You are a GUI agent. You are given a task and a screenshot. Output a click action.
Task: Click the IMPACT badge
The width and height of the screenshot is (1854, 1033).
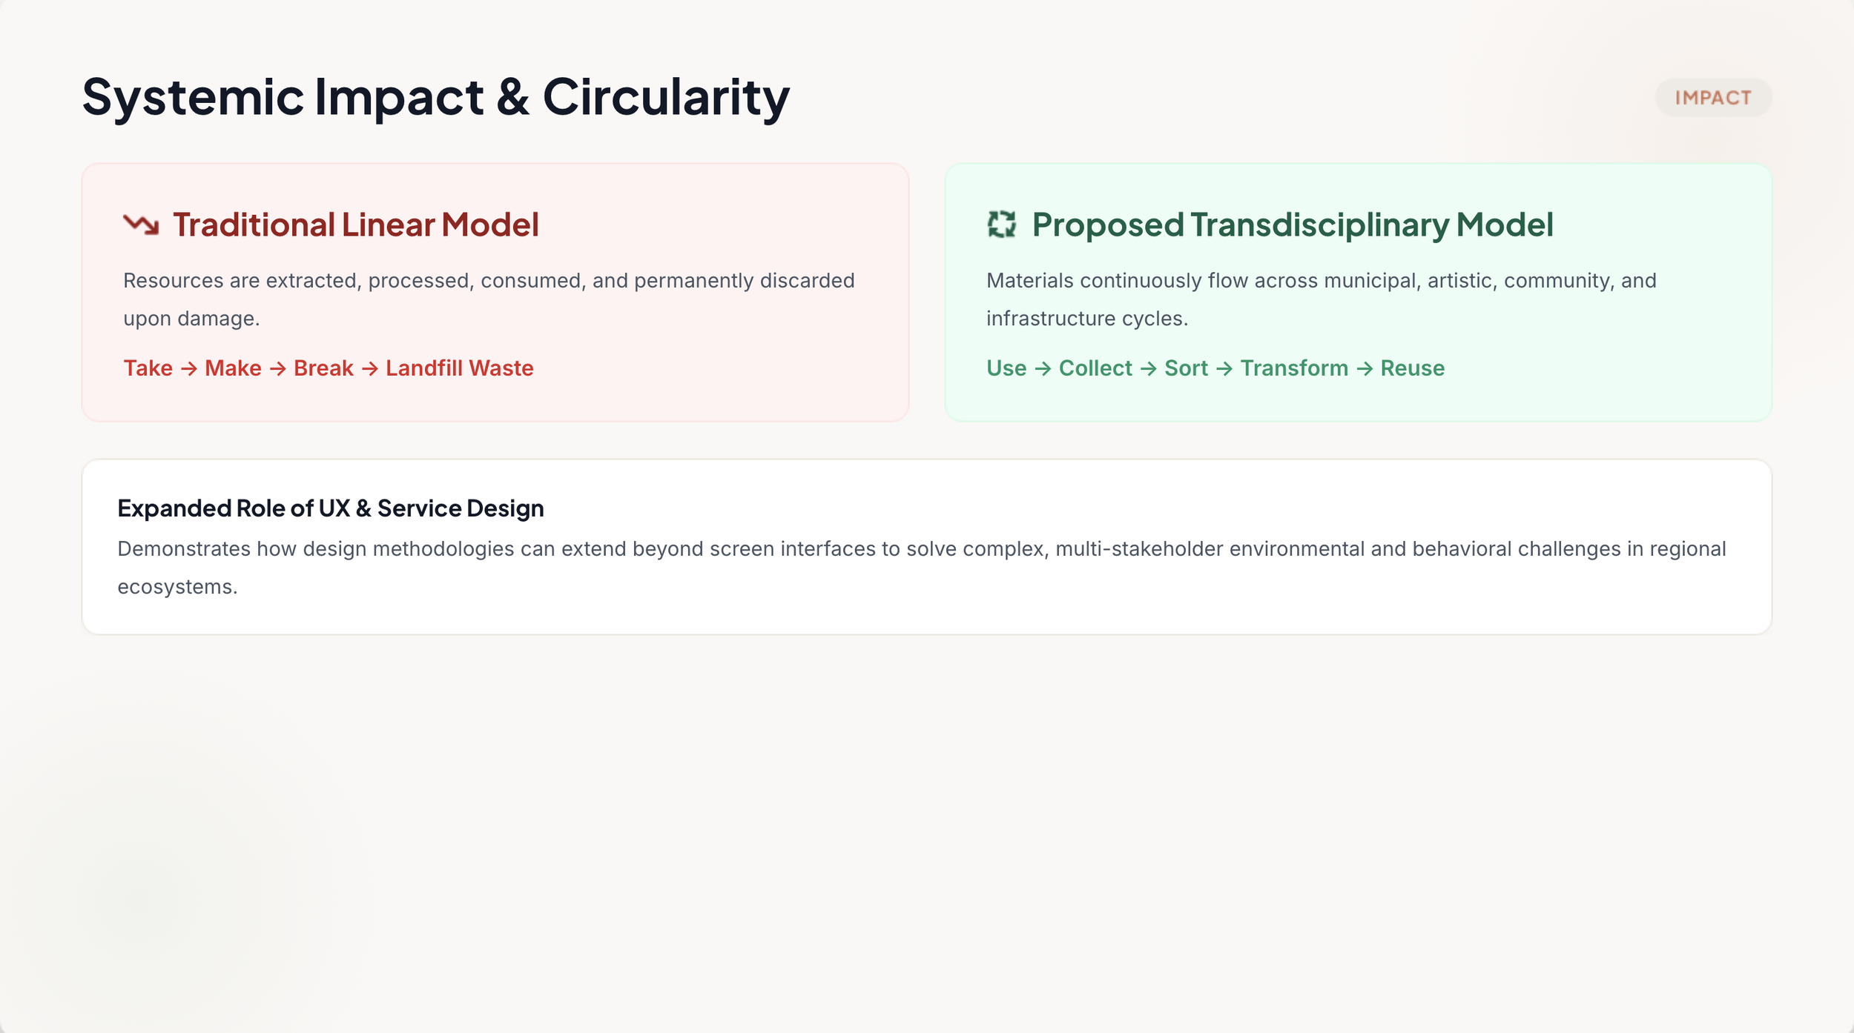1713,98
